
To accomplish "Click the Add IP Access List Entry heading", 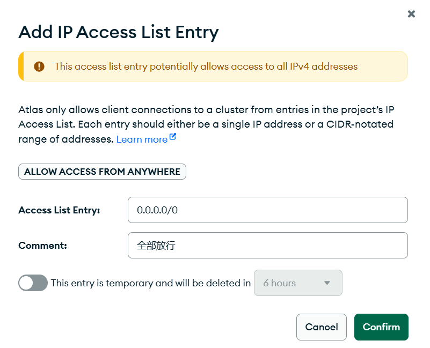I will point(119,32).
